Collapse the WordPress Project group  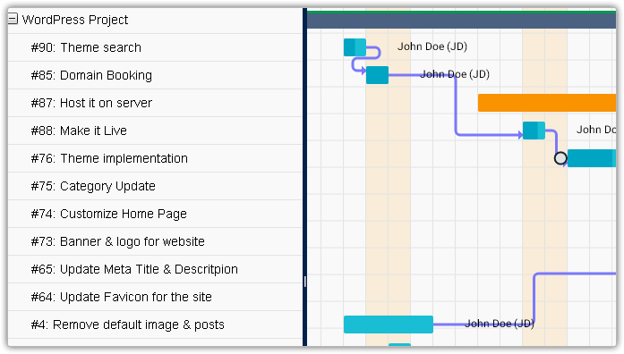[x=13, y=19]
